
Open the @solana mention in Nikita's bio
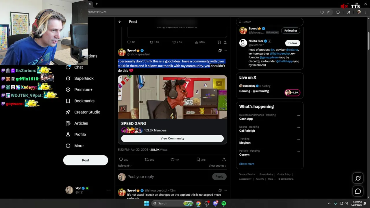click(292, 50)
